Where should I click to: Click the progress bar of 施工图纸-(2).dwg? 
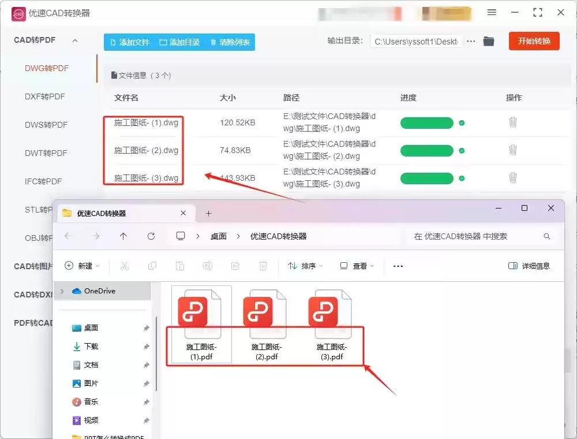pyautogui.click(x=426, y=150)
